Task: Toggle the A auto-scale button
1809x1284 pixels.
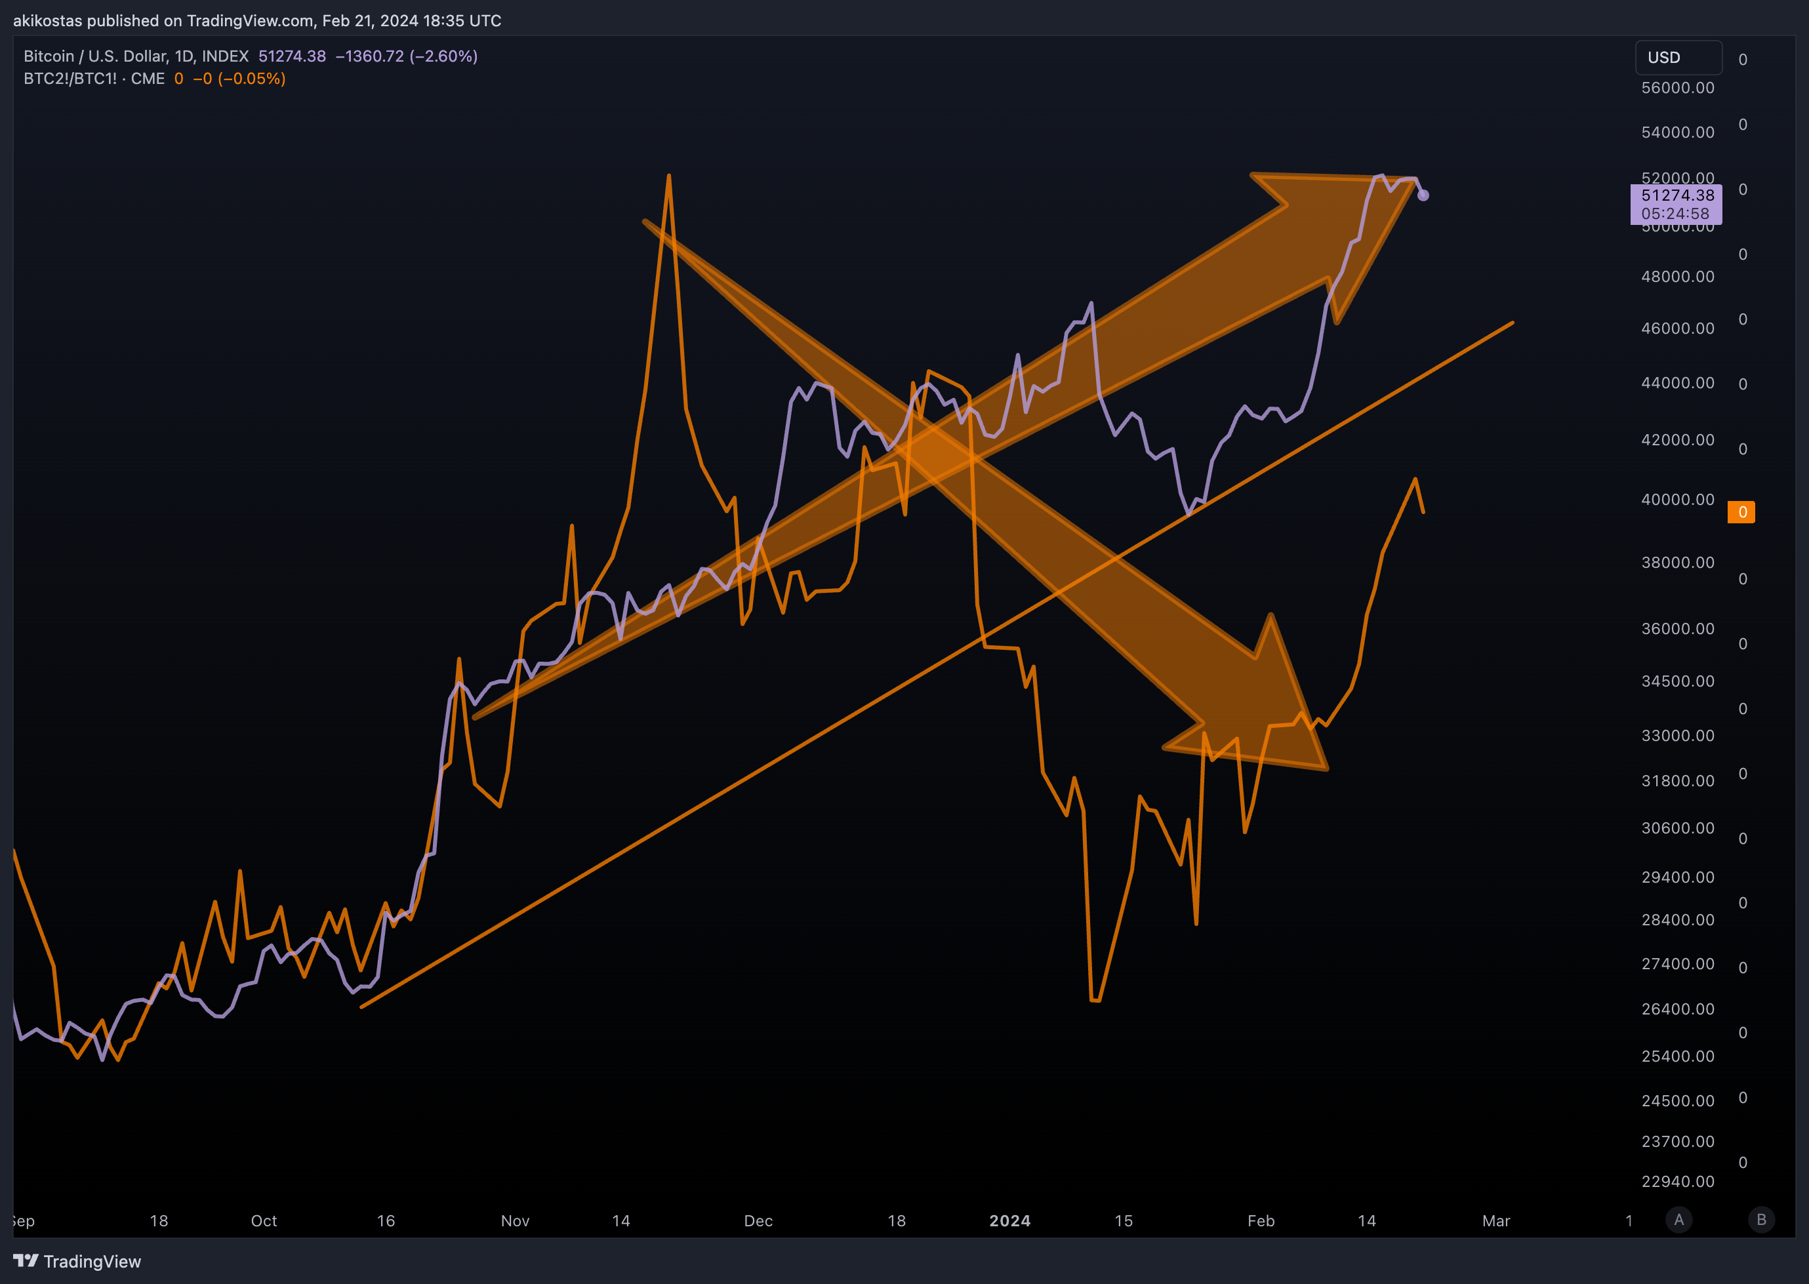Action: click(1678, 1220)
